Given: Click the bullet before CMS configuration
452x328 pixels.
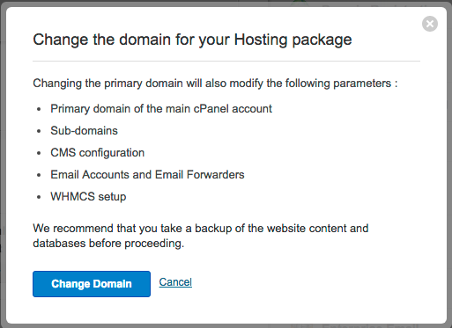Looking at the screenshot, I should [x=39, y=153].
